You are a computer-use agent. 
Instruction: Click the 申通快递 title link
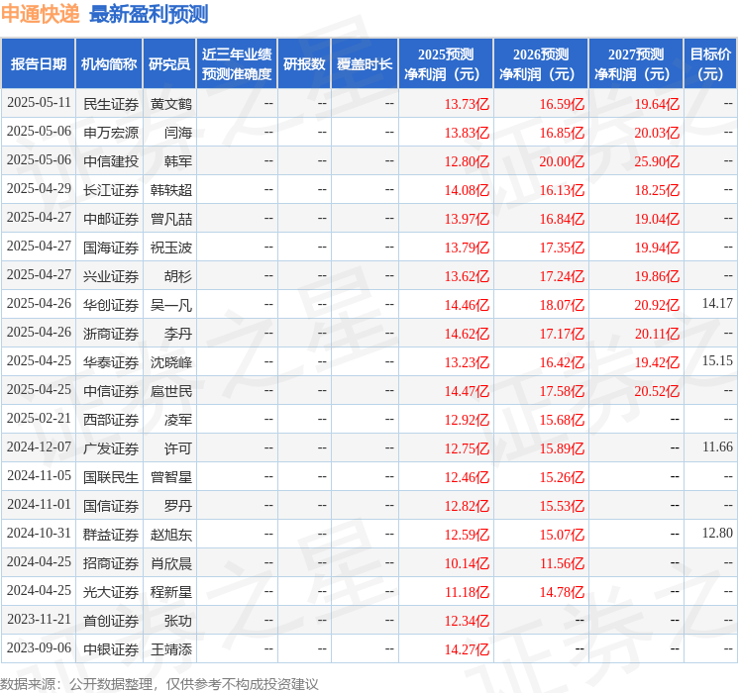(41, 14)
